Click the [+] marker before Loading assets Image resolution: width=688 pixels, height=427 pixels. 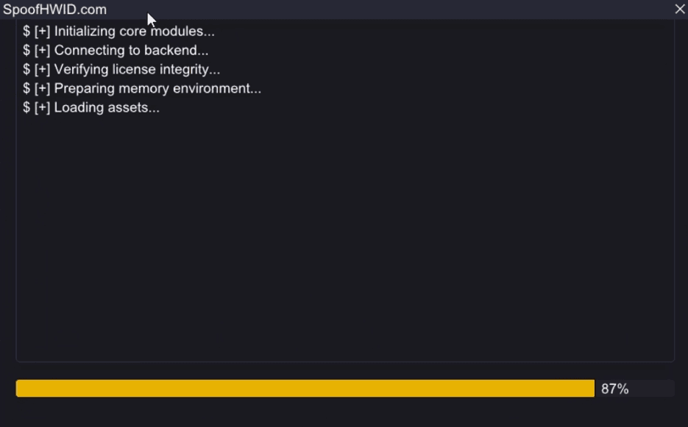(x=42, y=107)
